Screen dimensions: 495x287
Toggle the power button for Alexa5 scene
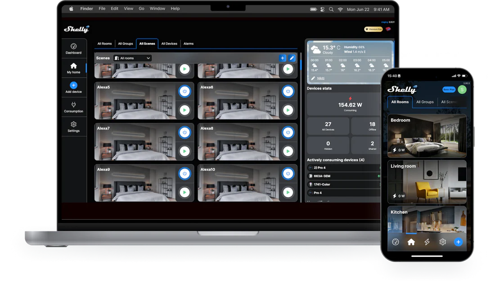(x=184, y=91)
